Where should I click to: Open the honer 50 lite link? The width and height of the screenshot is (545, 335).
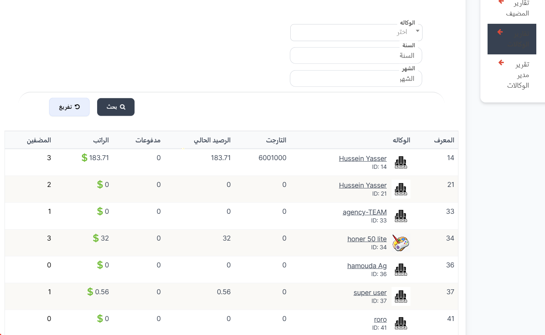(x=367, y=239)
